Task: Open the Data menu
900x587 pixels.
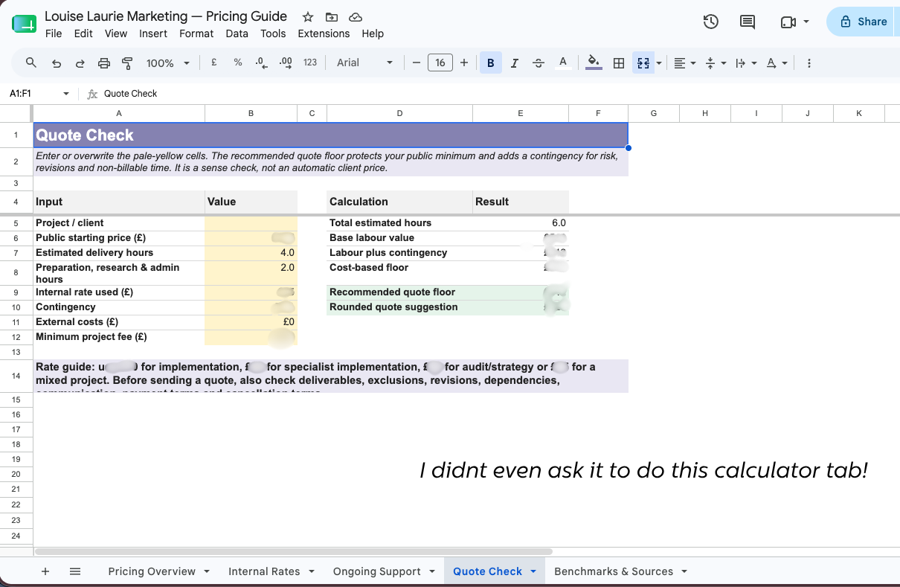Action: point(237,33)
